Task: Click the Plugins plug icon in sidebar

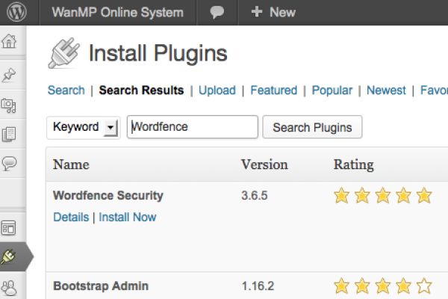Action: pos(10,256)
